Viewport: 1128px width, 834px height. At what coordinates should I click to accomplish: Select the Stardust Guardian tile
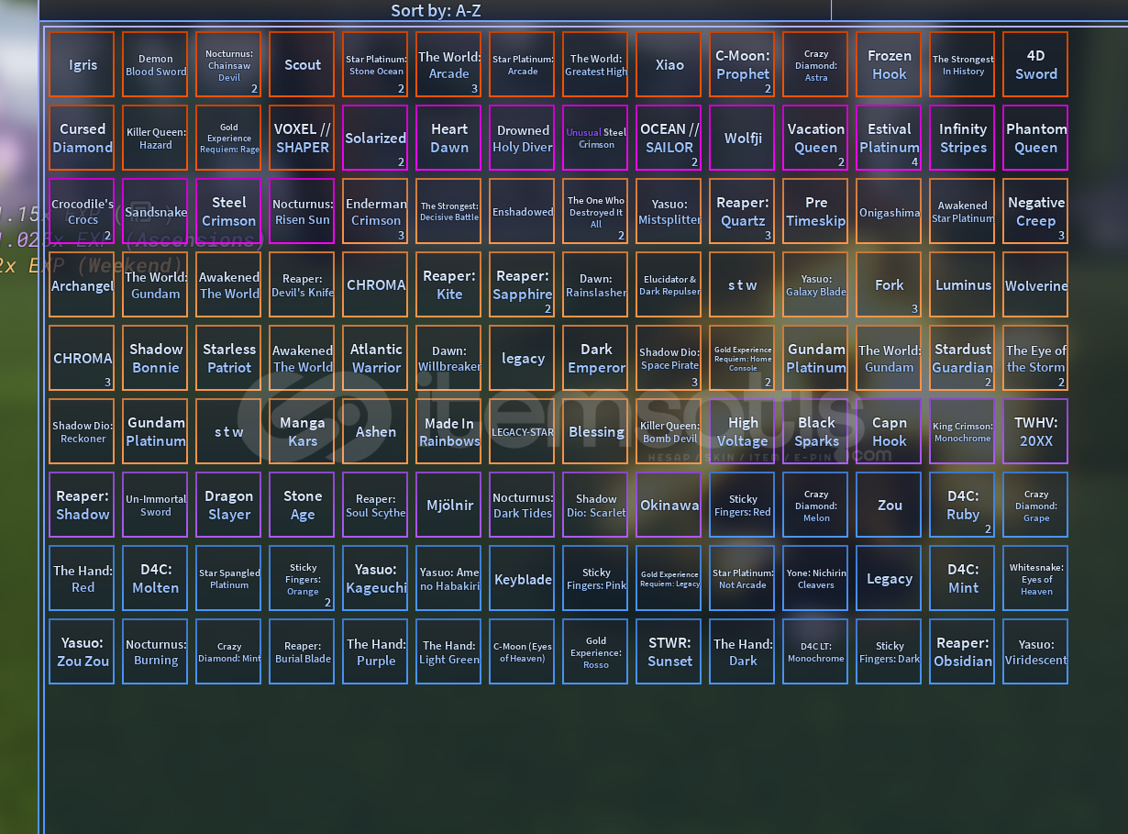coord(963,359)
